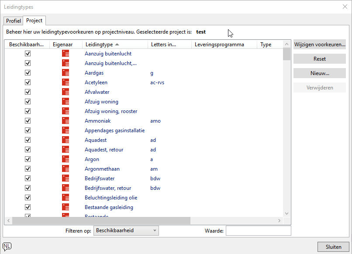Screen dimensions: 352x254
Task: Click the owner icon for Beluchtingsleiding olie
Action: coord(66,197)
